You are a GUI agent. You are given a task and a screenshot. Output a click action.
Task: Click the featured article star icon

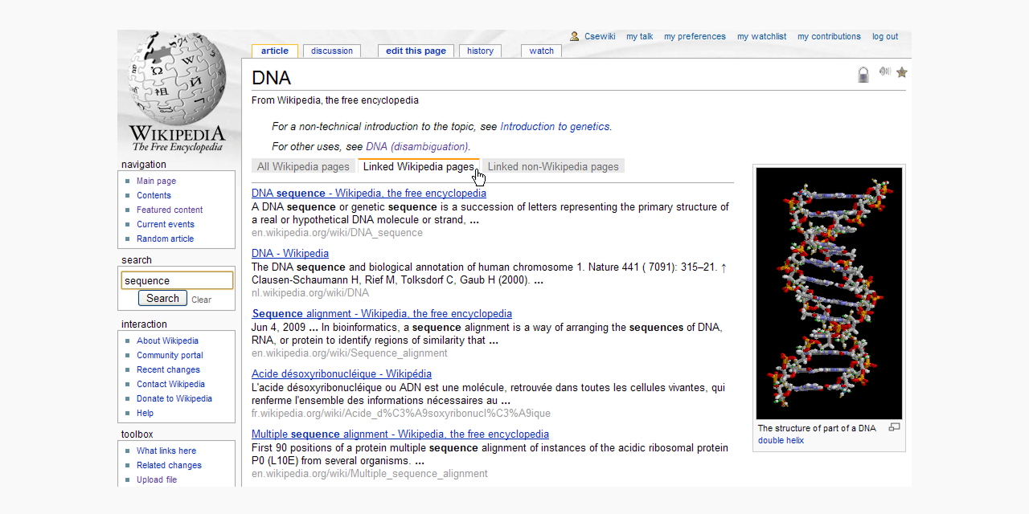tap(902, 72)
